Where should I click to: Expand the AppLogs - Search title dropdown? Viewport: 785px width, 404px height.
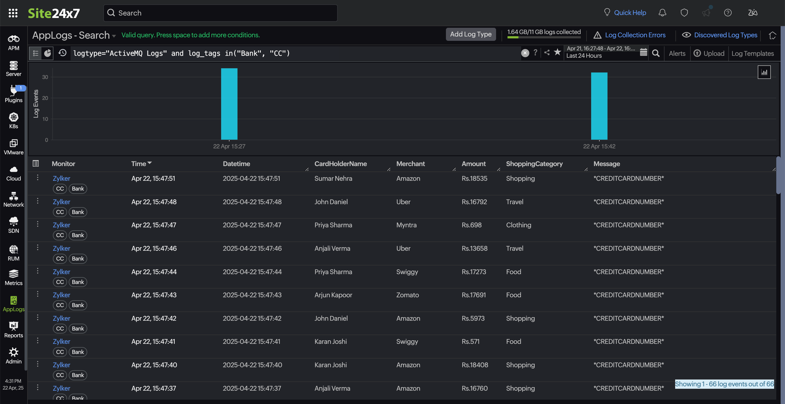coord(114,36)
